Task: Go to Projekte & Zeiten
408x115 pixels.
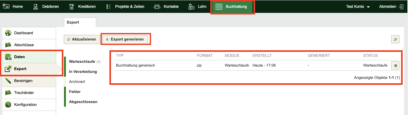Action: 125,7
